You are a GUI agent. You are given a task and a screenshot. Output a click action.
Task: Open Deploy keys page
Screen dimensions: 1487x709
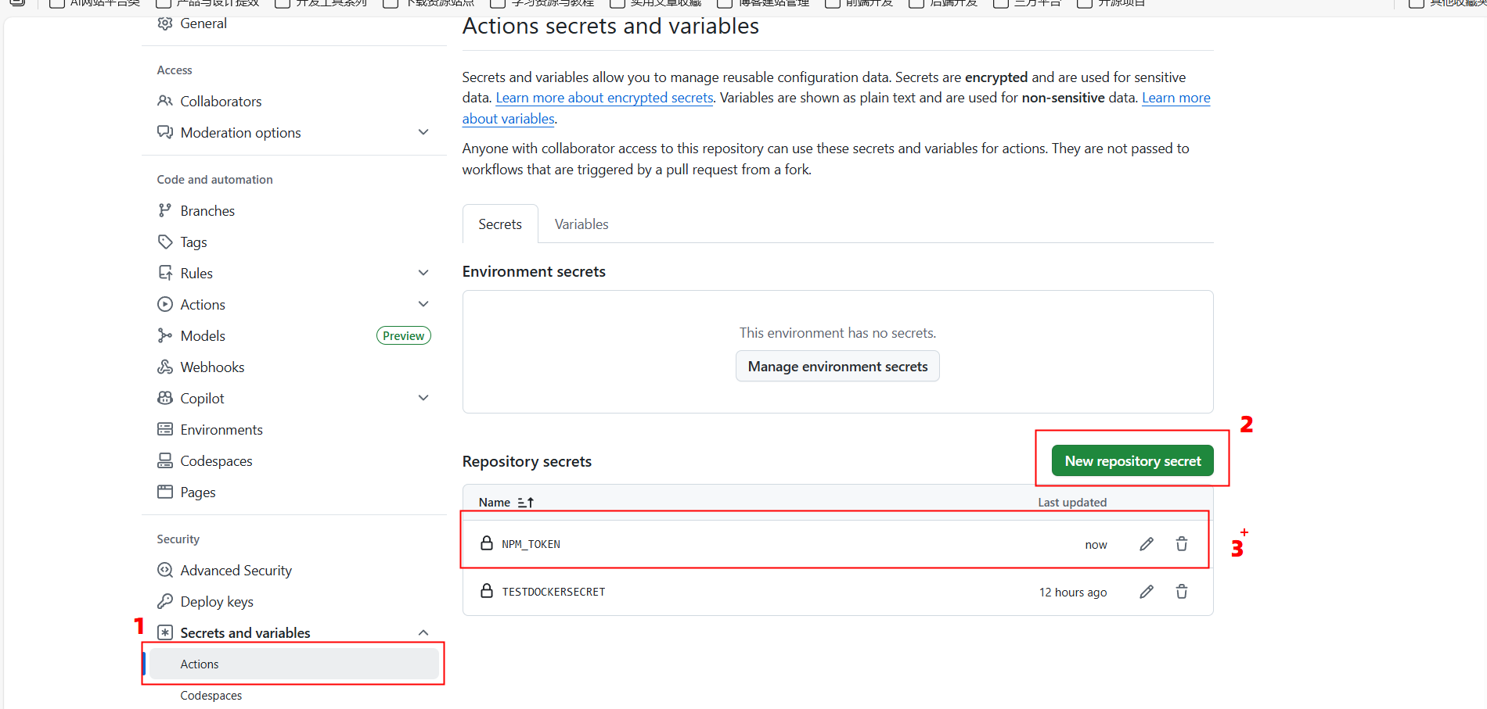217,602
